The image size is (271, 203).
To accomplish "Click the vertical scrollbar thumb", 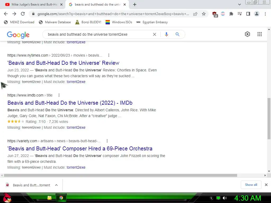I will click(x=269, y=118).
